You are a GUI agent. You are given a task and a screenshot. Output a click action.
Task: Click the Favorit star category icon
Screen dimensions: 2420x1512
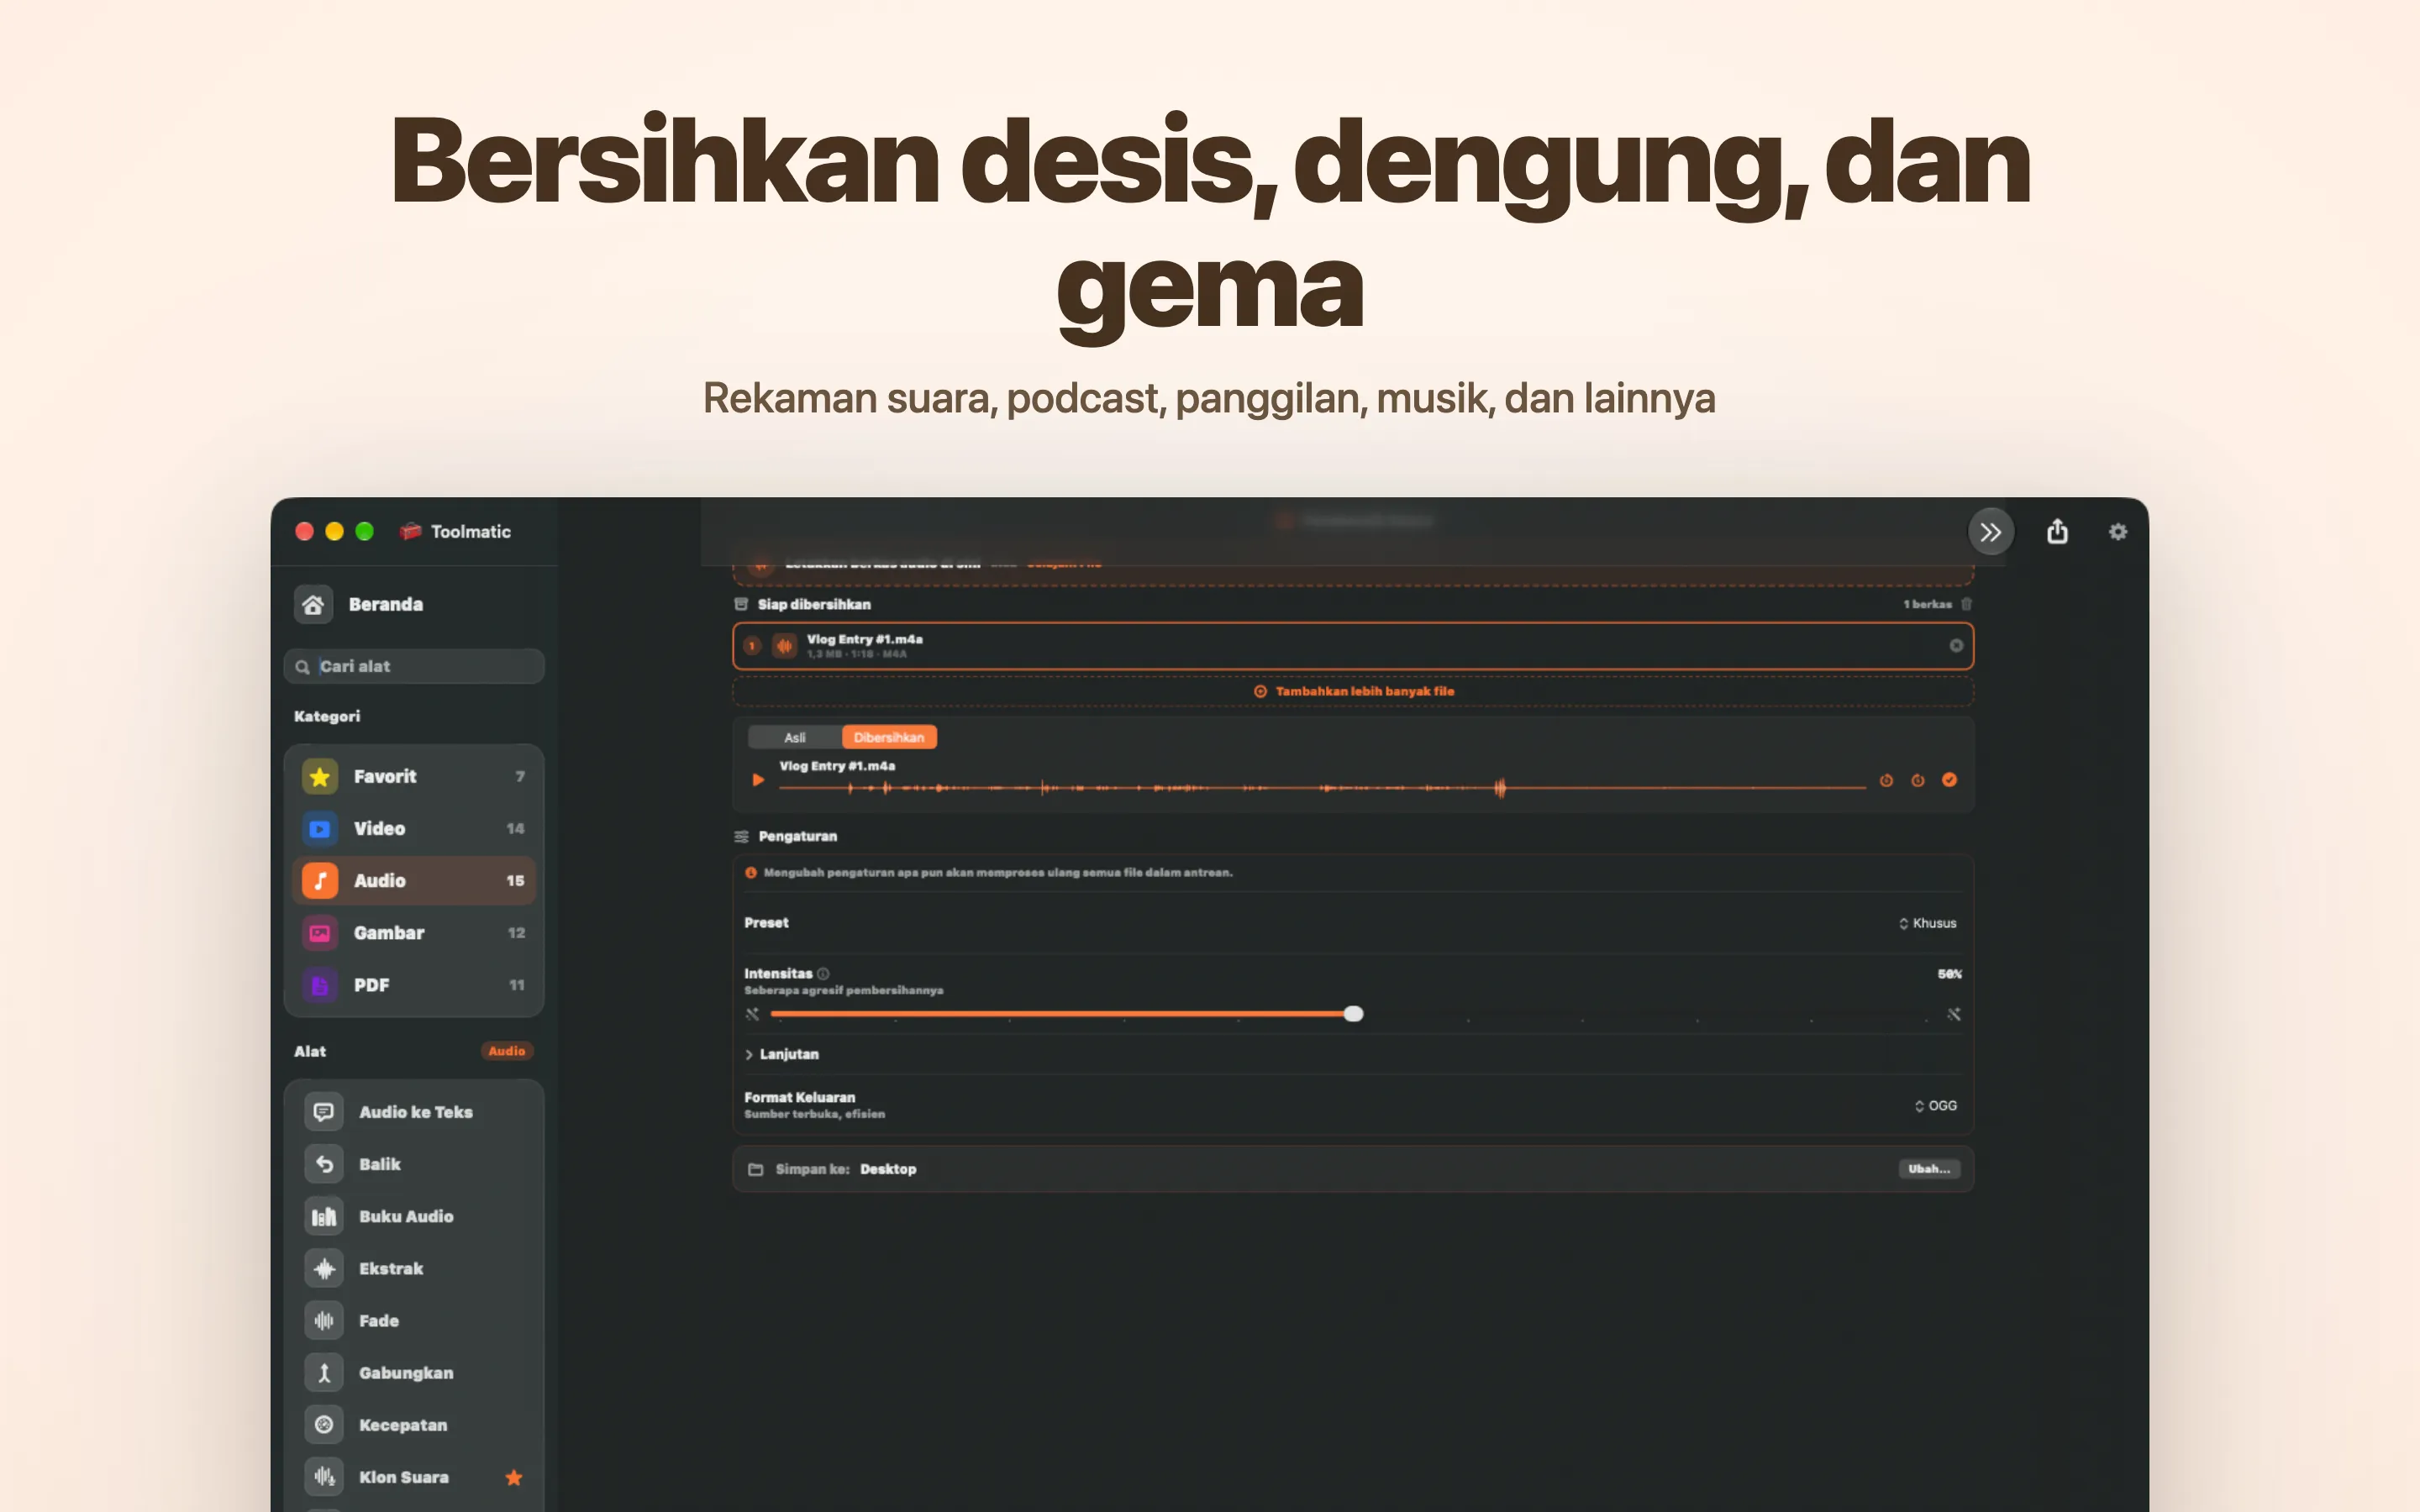point(320,776)
